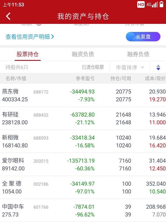The width and height of the screenshot is (166, 222).
Task: Tap the 去复盘 button
Action: (143, 37)
